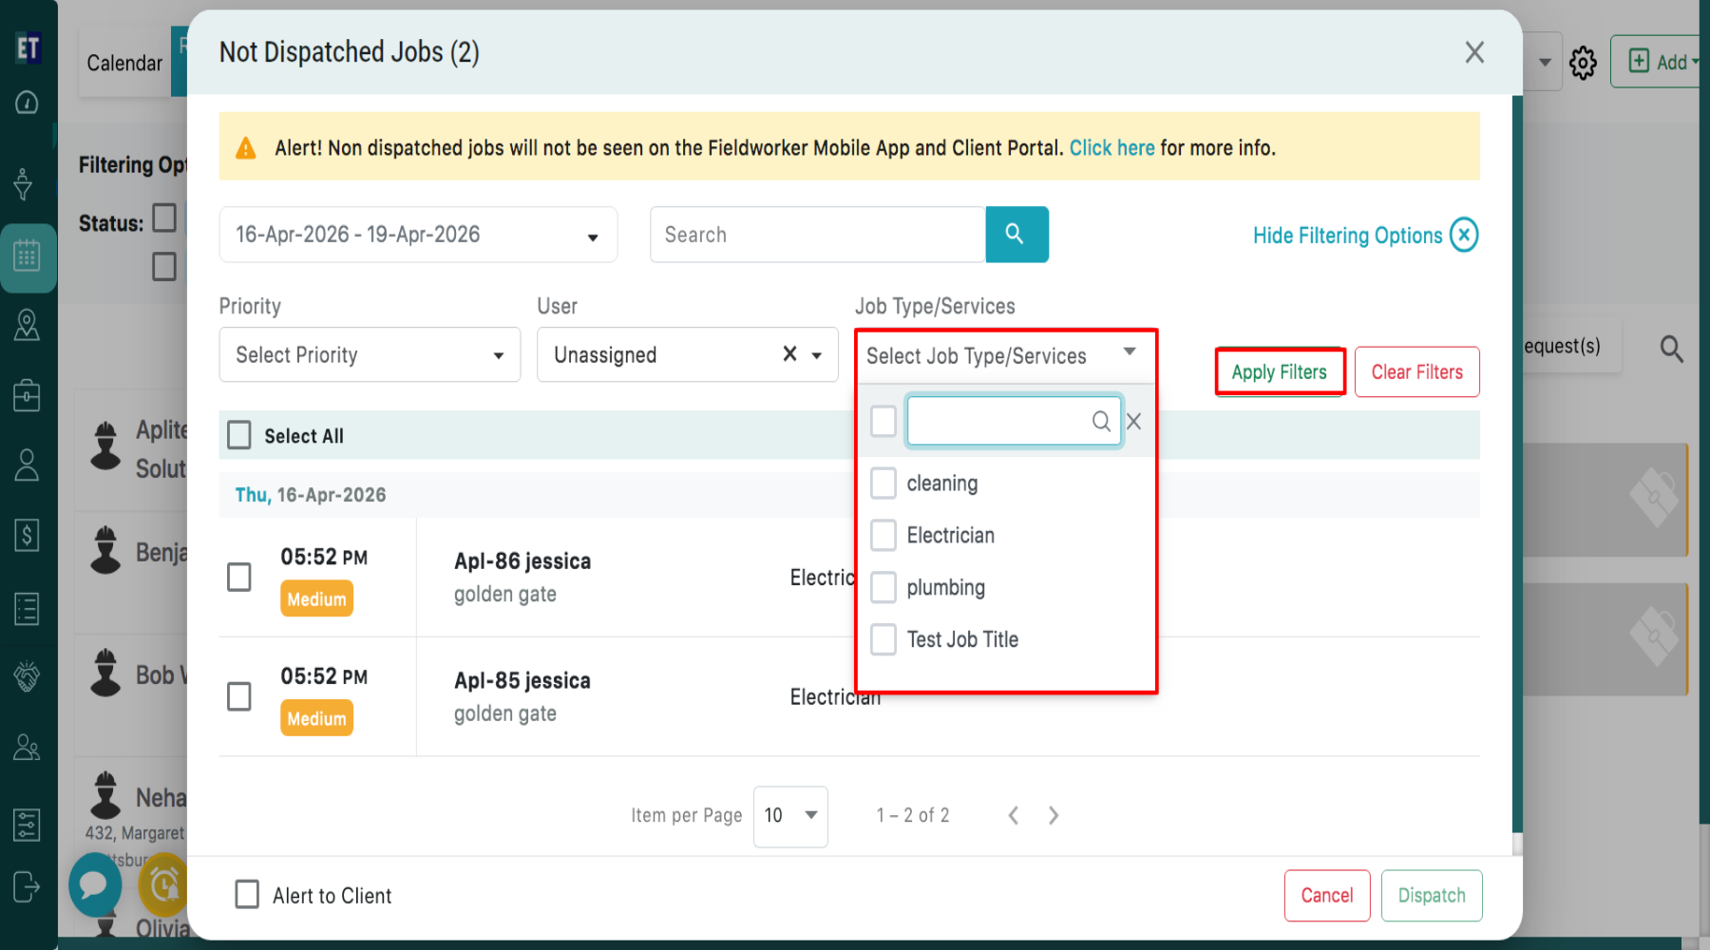This screenshot has height=950, width=1710.
Task: Open the Click here info link
Action: [1111, 148]
